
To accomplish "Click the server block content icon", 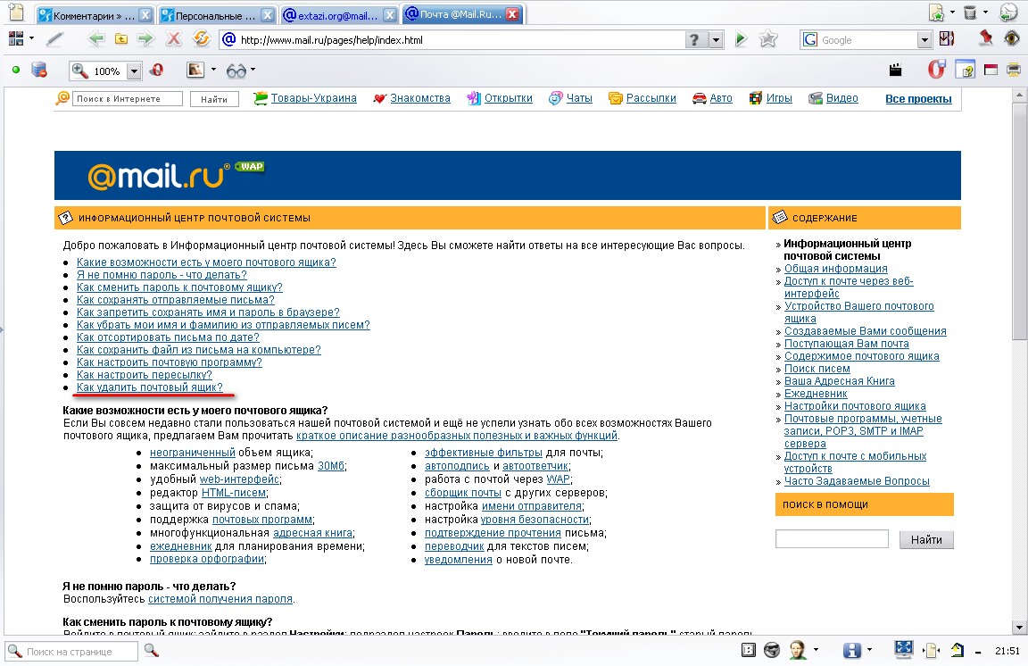I will [x=39, y=70].
